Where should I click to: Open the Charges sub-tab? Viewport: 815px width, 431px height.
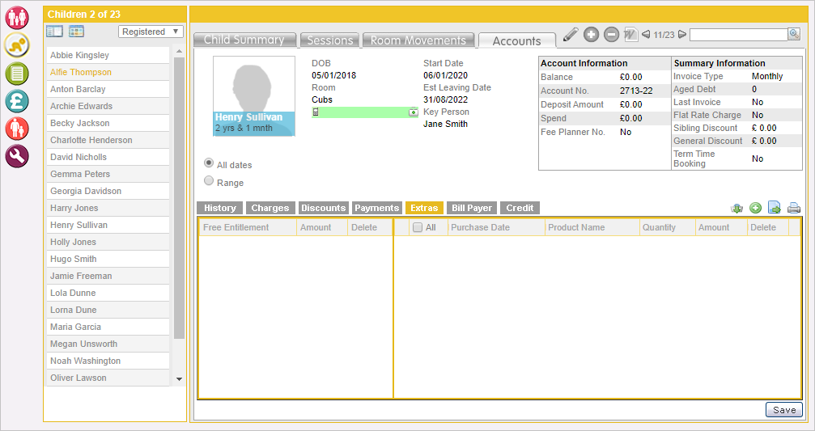tap(270, 208)
